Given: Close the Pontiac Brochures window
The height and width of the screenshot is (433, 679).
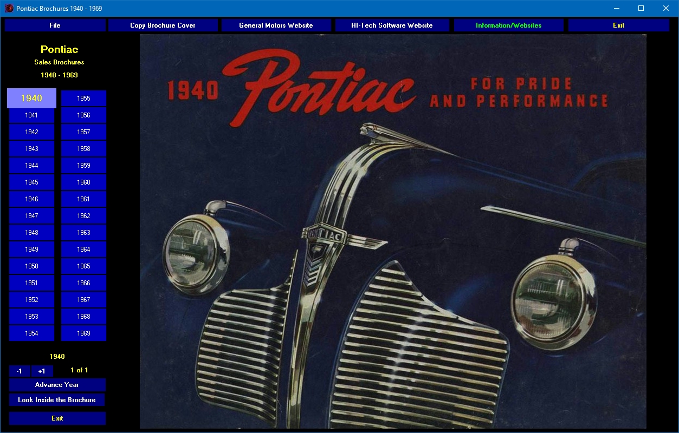Looking at the screenshot, I should (666, 8).
